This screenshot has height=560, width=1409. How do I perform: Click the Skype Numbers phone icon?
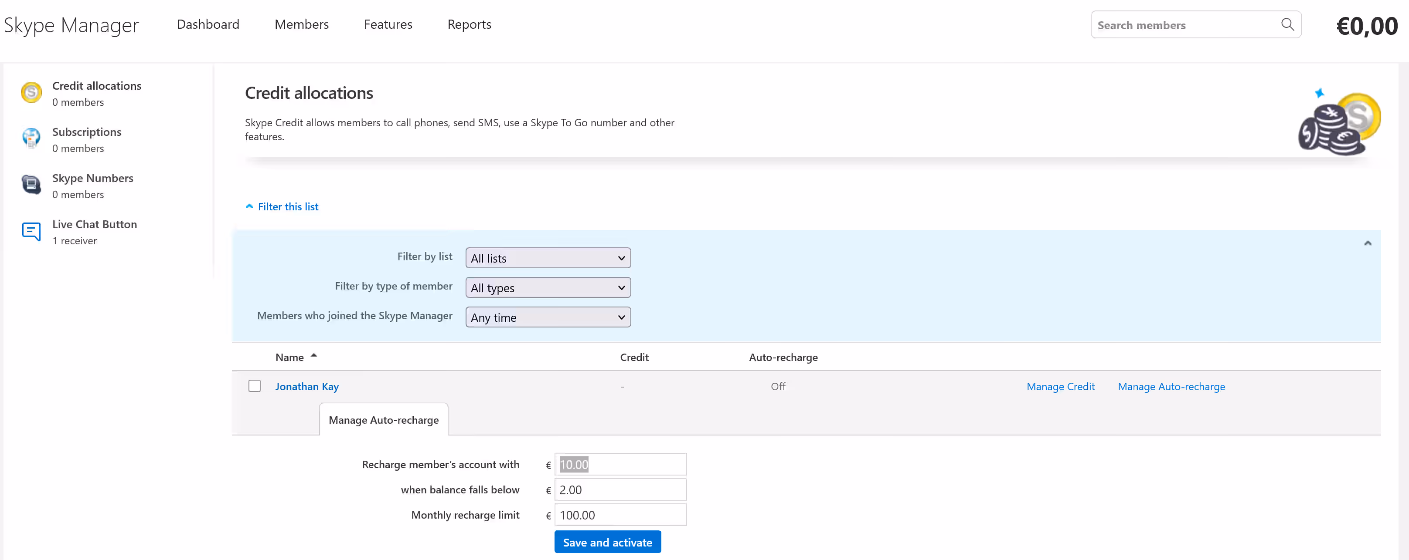coord(31,185)
